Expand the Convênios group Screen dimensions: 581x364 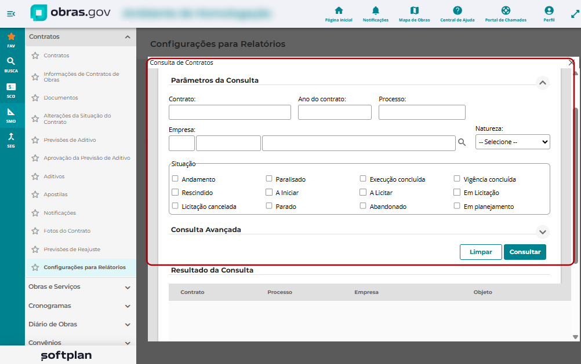[x=128, y=343]
